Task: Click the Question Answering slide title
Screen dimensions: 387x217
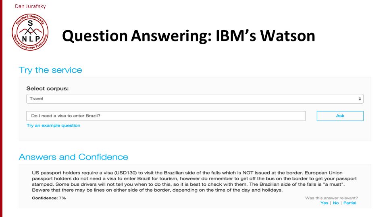Action: tap(189, 36)
